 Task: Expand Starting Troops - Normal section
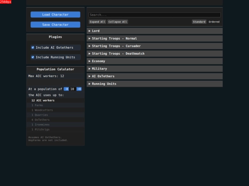coord(154,39)
